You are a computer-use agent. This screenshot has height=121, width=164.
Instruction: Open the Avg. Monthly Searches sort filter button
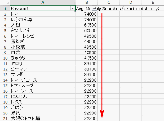point(95,8)
